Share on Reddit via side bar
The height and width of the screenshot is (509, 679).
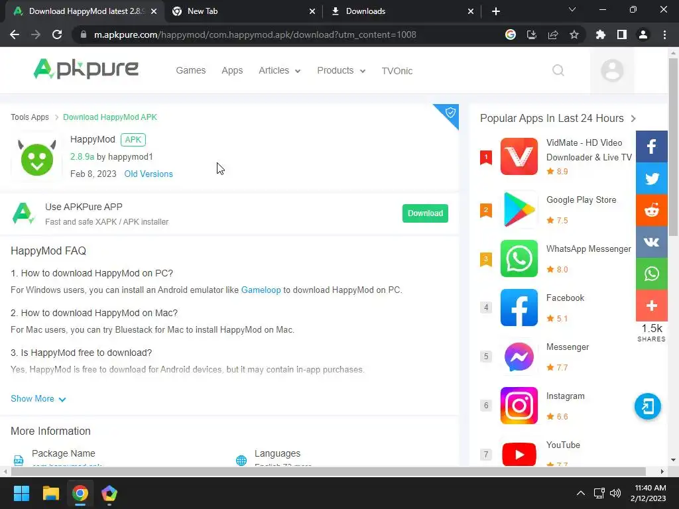click(651, 210)
